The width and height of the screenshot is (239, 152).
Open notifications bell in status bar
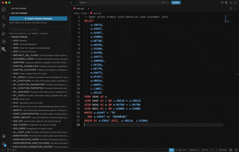[236, 150]
